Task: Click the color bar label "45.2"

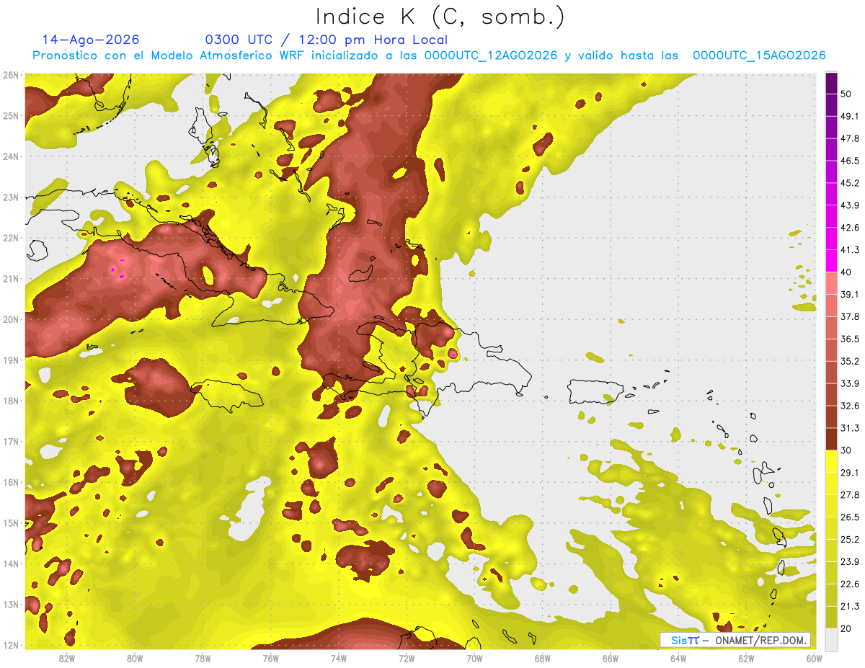Action: click(849, 183)
